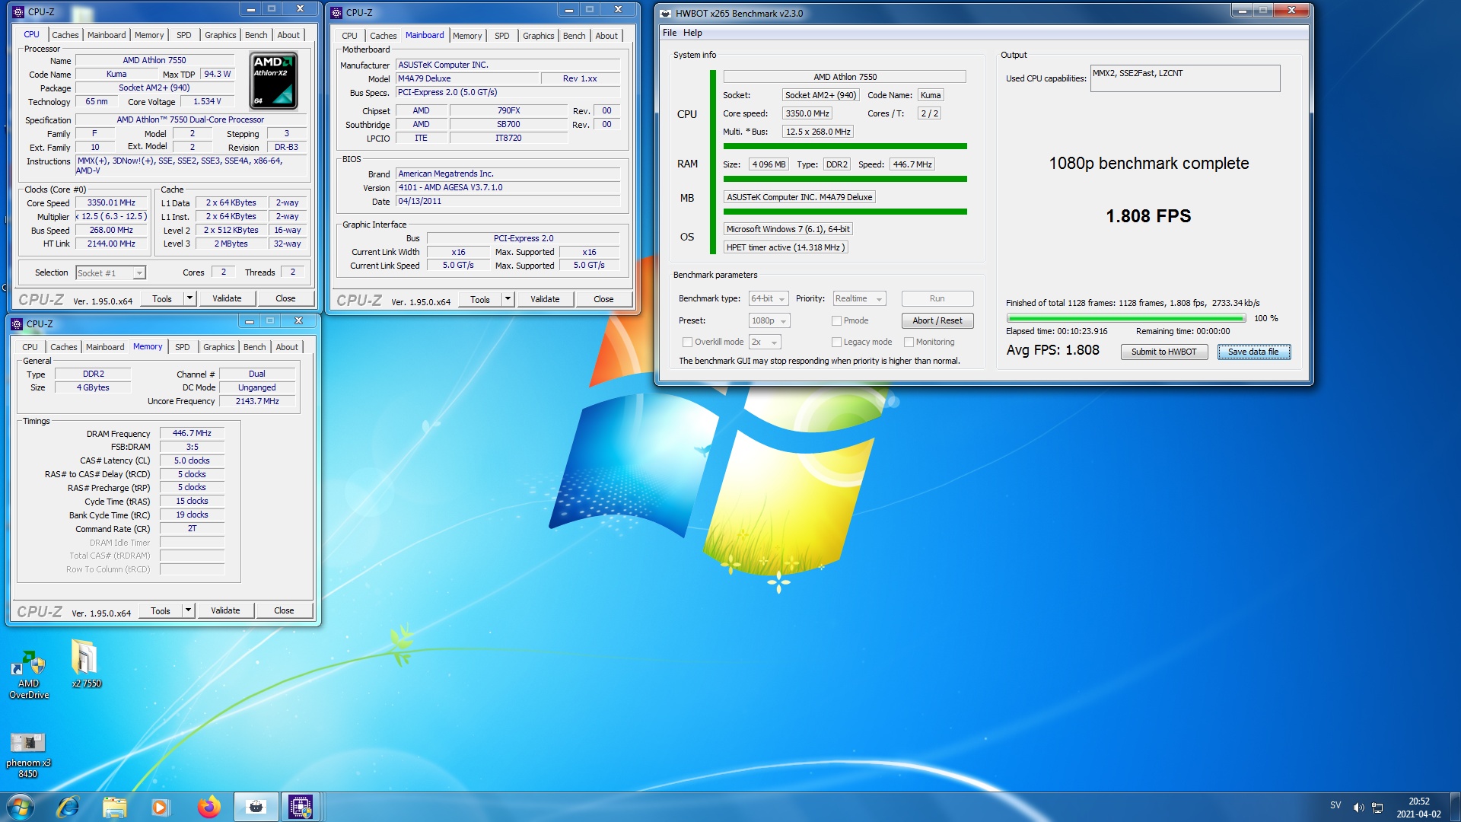This screenshot has width=1461, height=822.
Task: Toggle the Monitoring checkbox
Action: click(x=909, y=342)
